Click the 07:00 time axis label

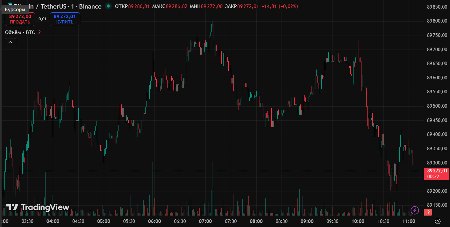(x=205, y=221)
